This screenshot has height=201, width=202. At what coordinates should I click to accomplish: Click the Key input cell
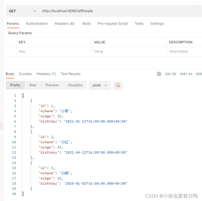pyautogui.click(x=54, y=52)
